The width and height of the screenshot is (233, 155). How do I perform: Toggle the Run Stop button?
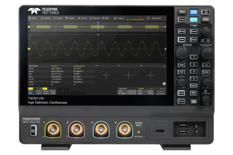pyautogui.click(x=205, y=12)
